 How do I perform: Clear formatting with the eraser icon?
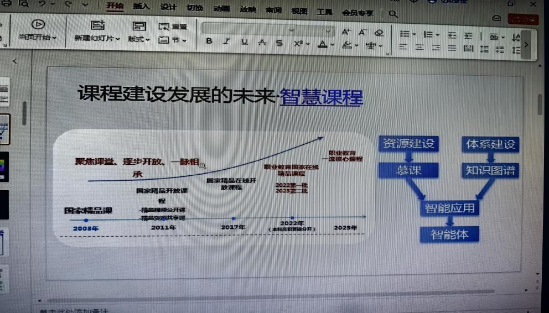(379, 33)
